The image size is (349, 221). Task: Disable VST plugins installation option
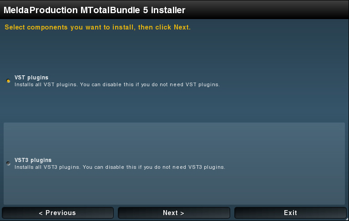(8, 81)
